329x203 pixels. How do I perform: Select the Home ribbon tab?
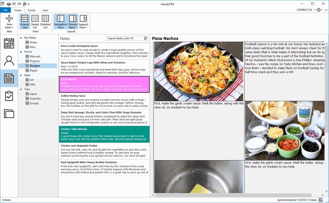(18, 10)
